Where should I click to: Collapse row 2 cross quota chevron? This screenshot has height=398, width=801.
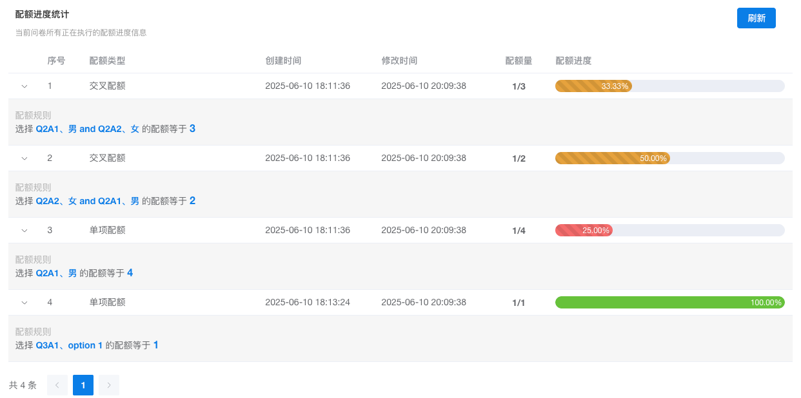click(x=25, y=158)
